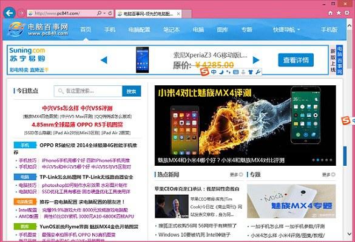Toggle the 中 Chinese mode on Sogou toolbar
The image size is (355, 242).
point(214,72)
